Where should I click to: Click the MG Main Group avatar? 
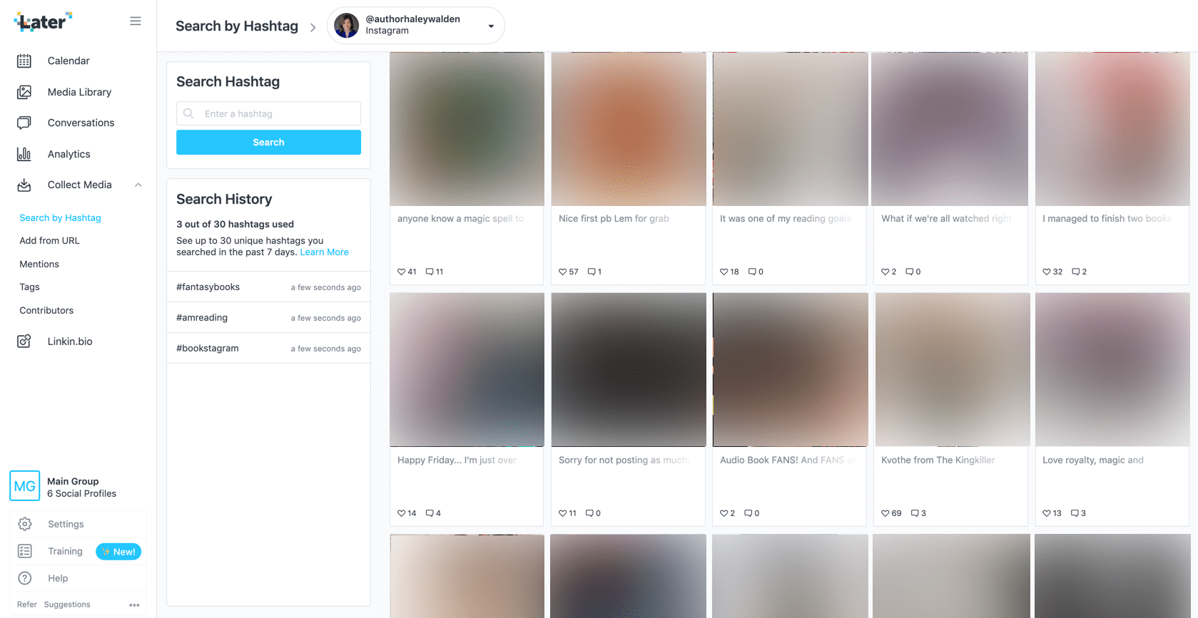pyautogui.click(x=25, y=486)
